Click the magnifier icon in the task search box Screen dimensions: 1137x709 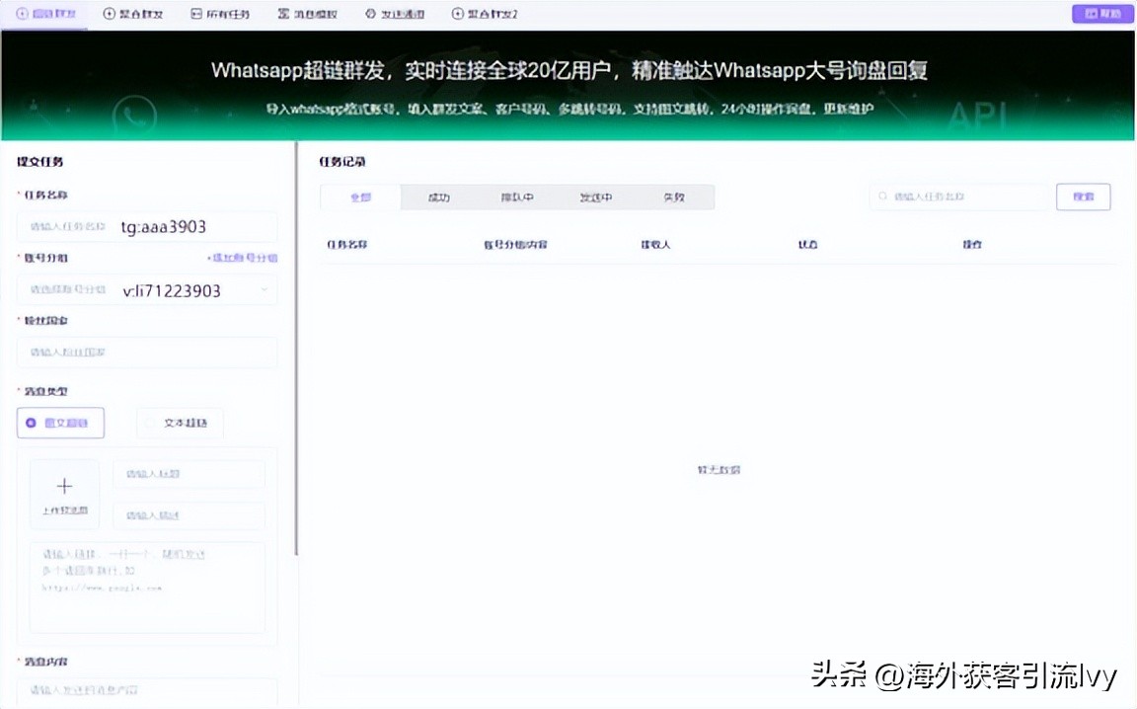point(882,197)
